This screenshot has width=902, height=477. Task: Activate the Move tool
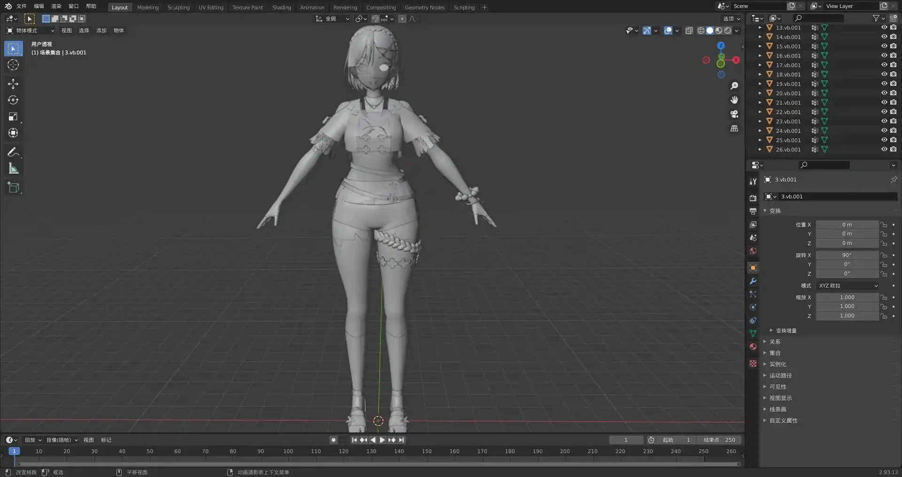point(13,84)
